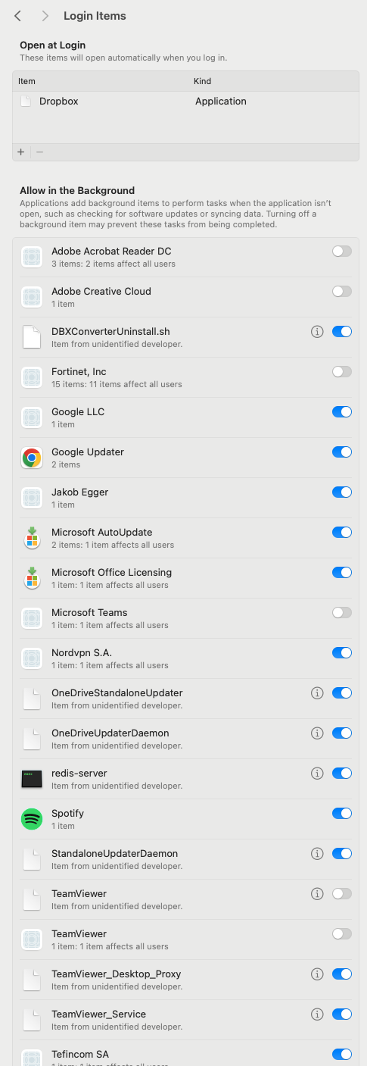The image size is (367, 1066).
Task: Remove login item with minus button
Action: (x=40, y=152)
